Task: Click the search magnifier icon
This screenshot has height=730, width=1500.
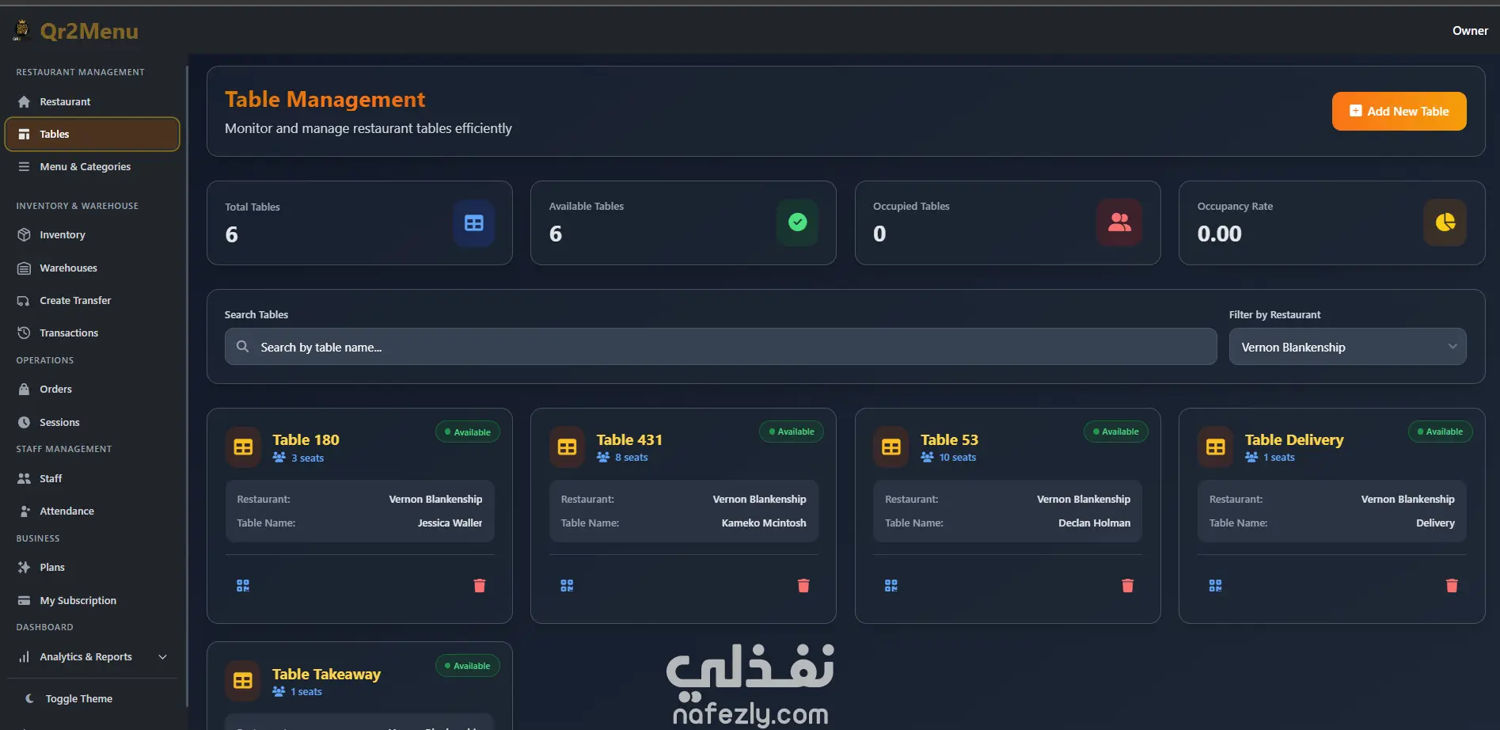Action: [243, 347]
